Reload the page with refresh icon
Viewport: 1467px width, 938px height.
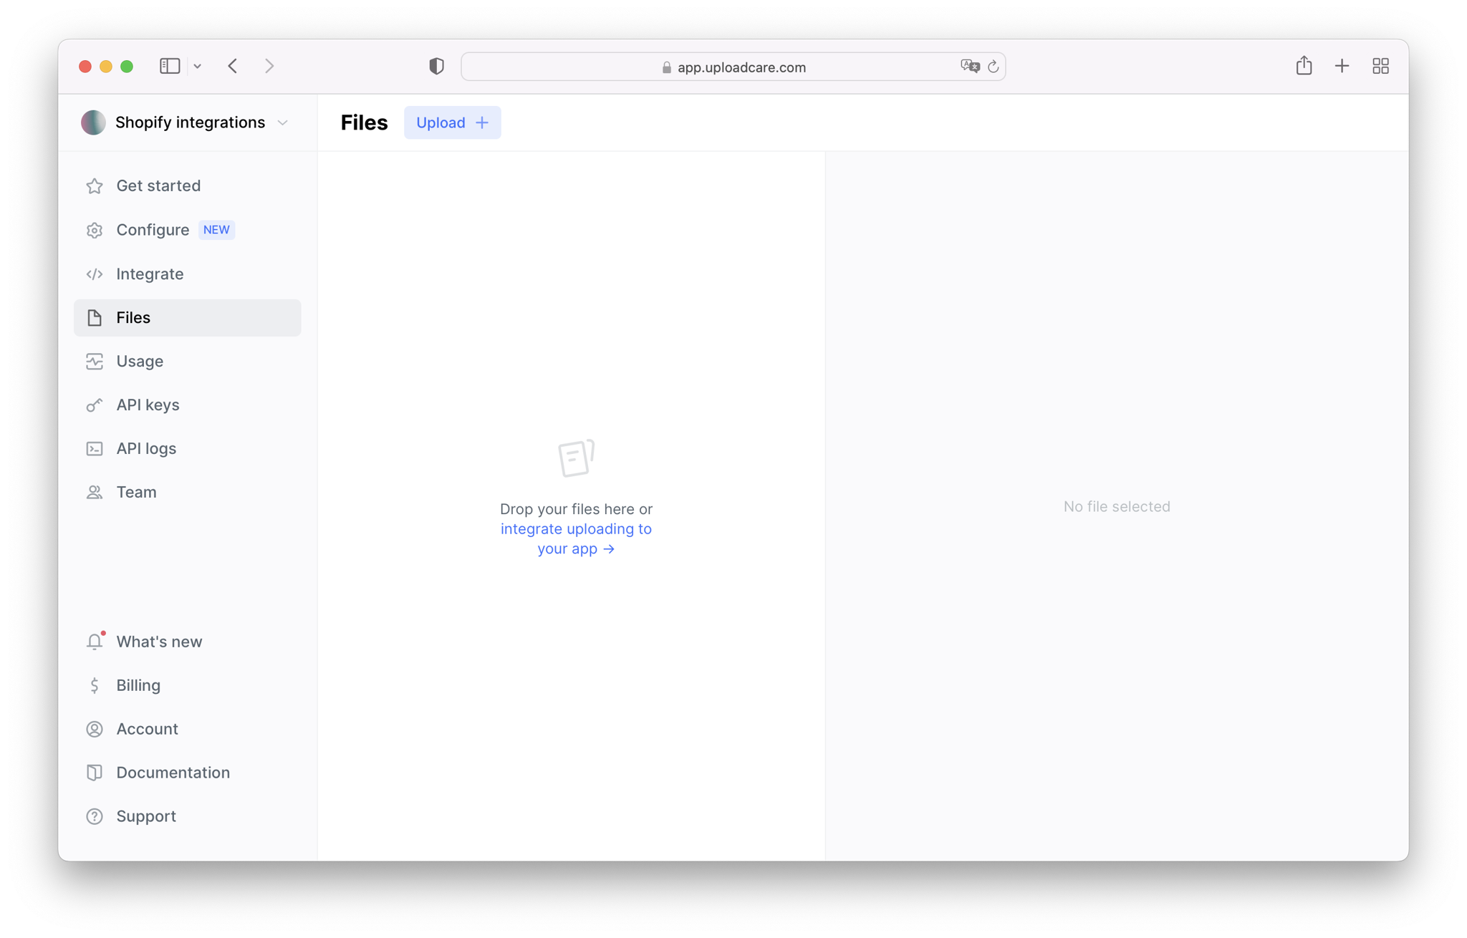993,67
